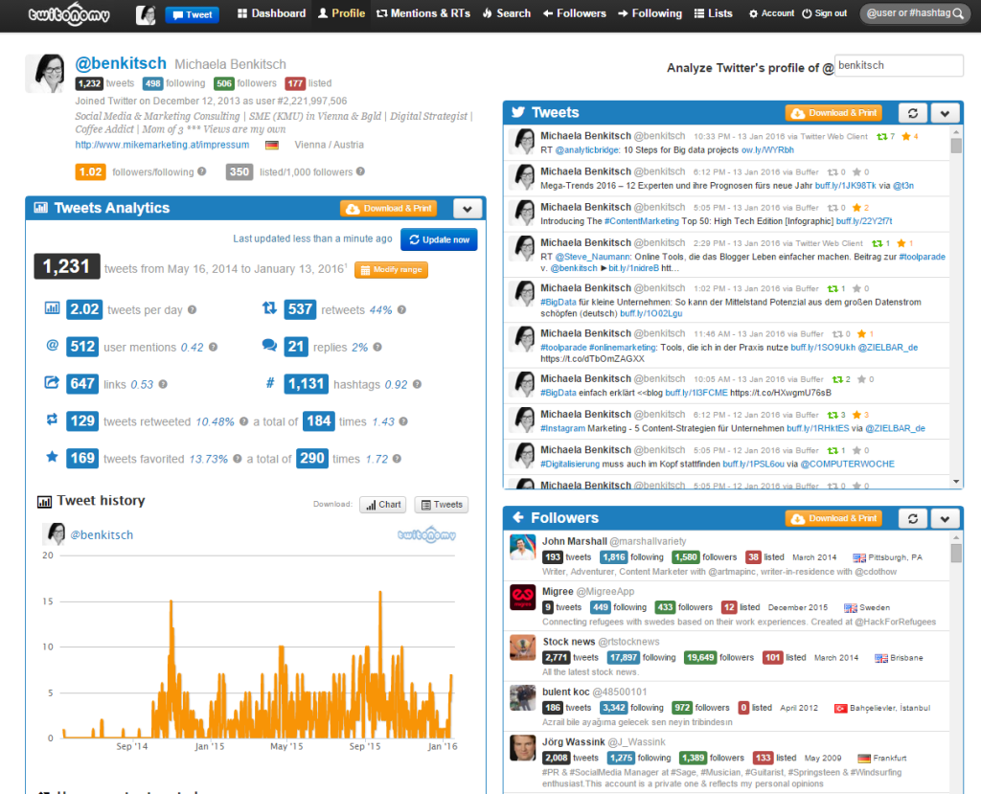Click the Modify range button
The width and height of the screenshot is (981, 794).
point(391,270)
